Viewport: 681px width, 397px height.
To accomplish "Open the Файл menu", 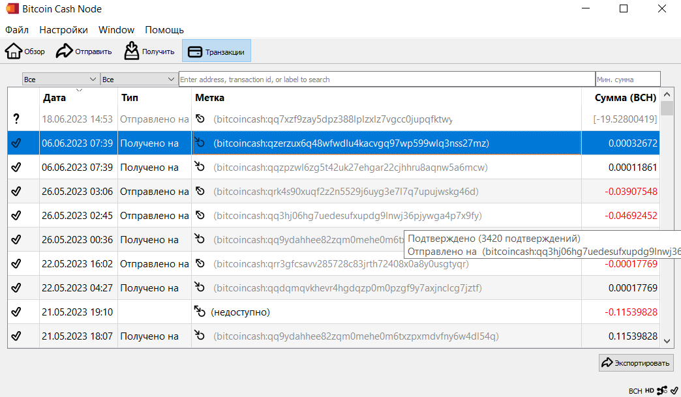I will point(17,30).
